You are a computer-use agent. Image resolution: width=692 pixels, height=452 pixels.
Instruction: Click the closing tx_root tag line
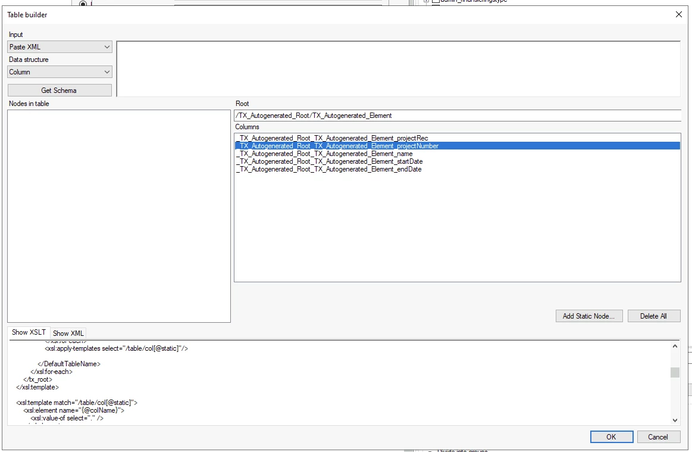[x=38, y=379]
